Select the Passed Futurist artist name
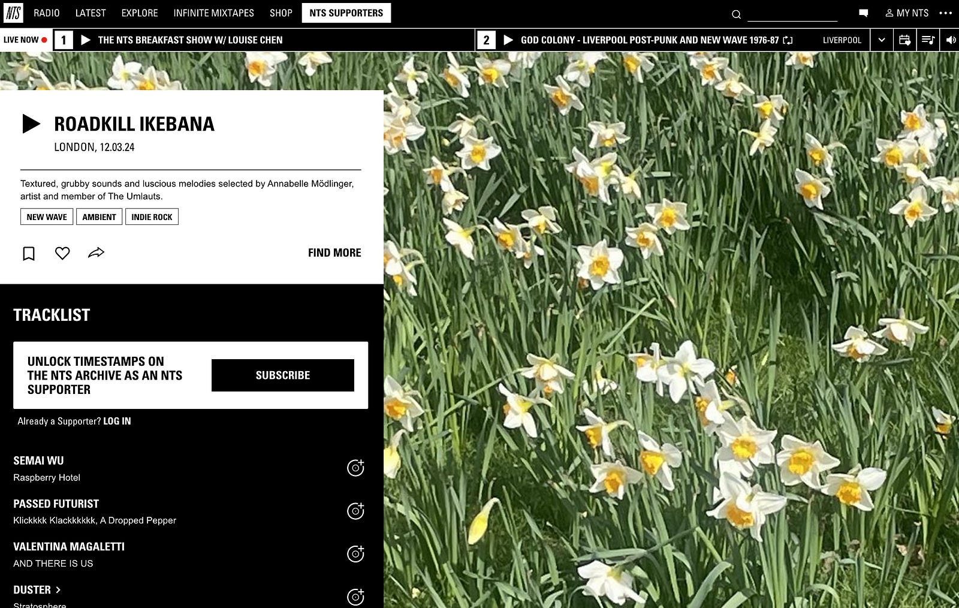 click(56, 504)
